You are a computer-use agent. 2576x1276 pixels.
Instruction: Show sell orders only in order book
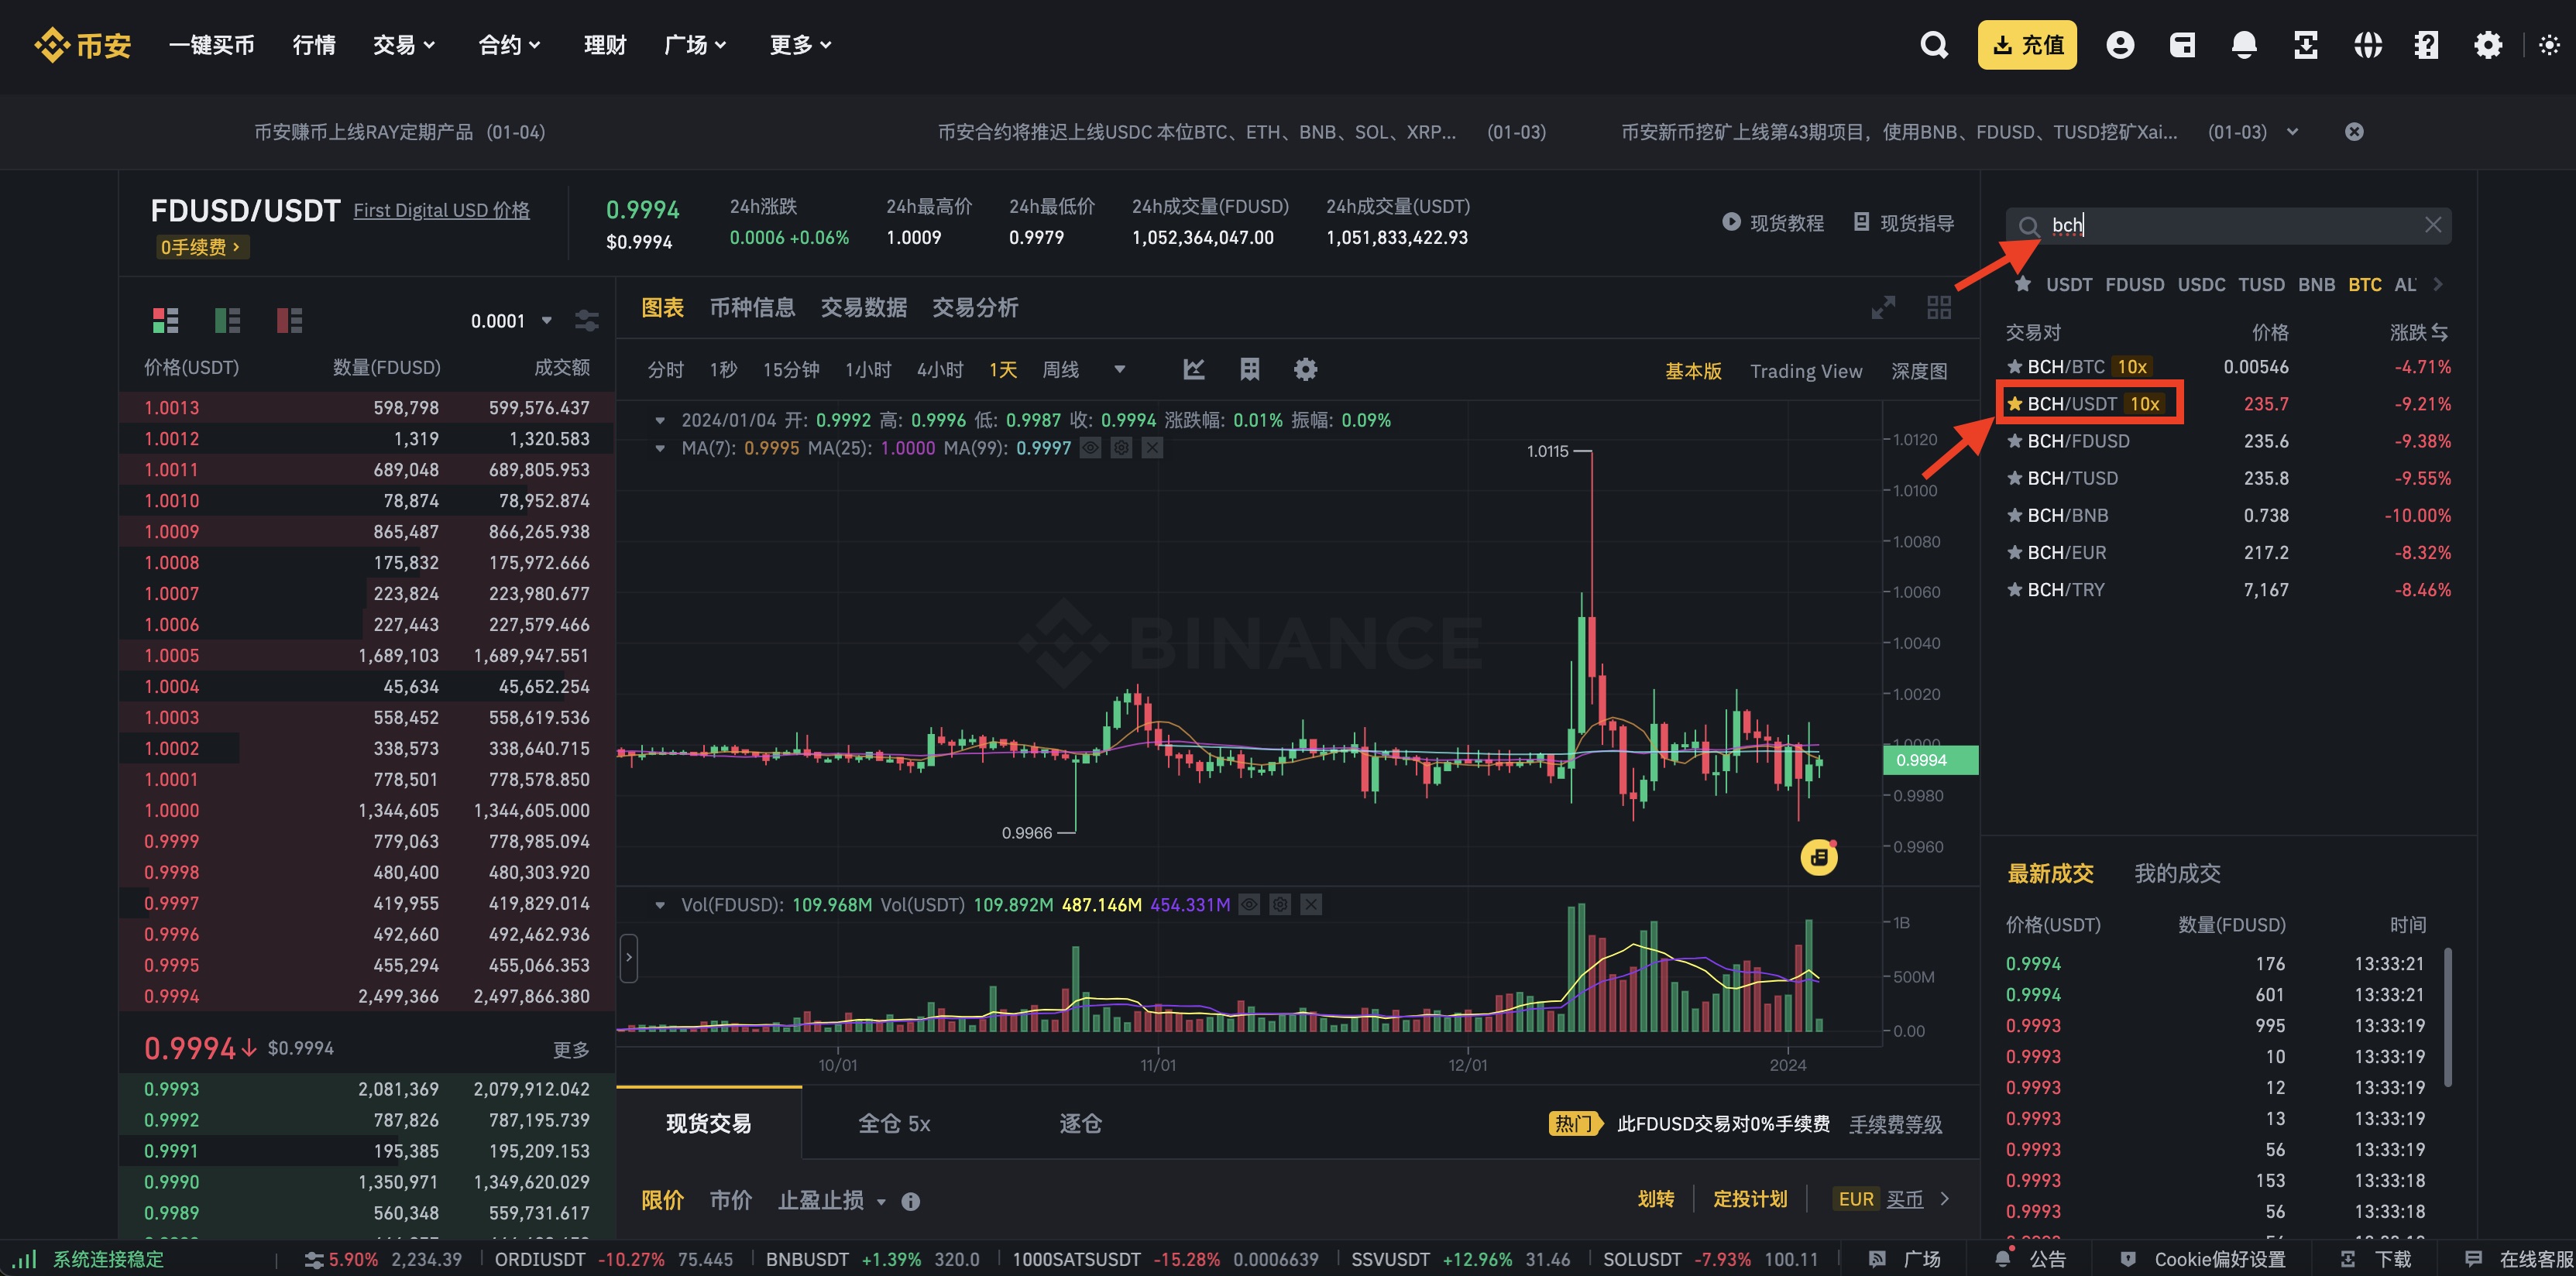click(289, 320)
